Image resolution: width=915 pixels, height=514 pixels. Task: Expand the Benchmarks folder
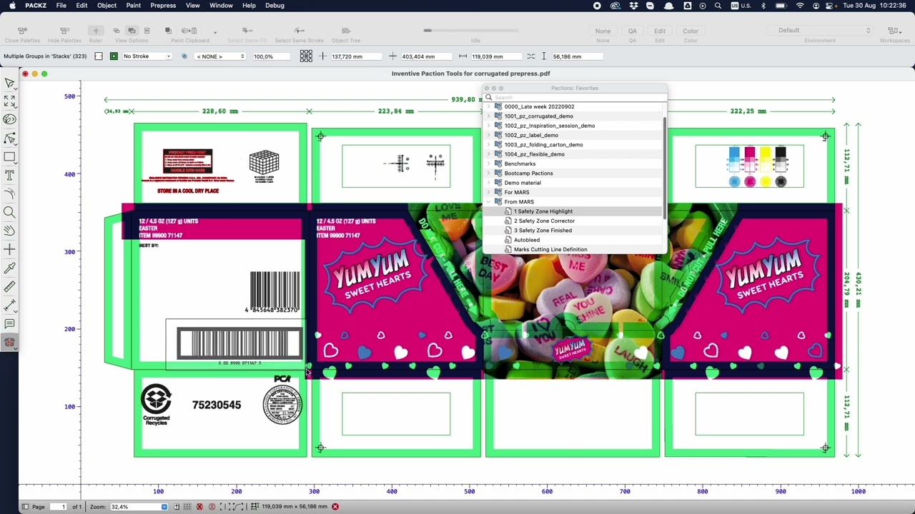(489, 163)
